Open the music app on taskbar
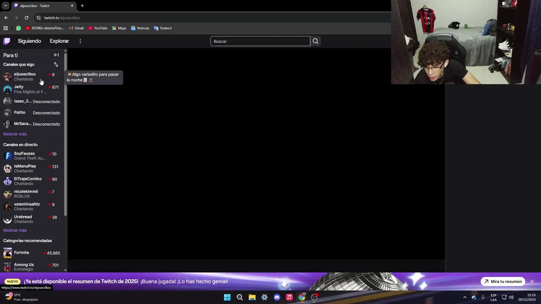541x304 pixels. point(289,297)
